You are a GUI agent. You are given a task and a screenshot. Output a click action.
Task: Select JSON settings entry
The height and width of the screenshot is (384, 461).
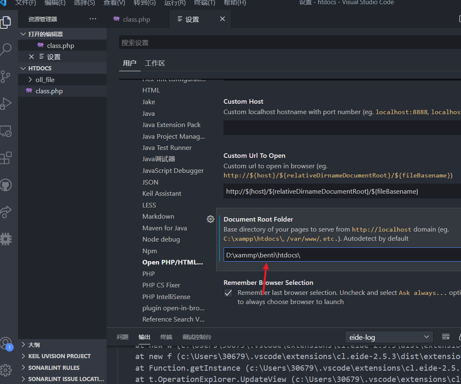[150, 182]
